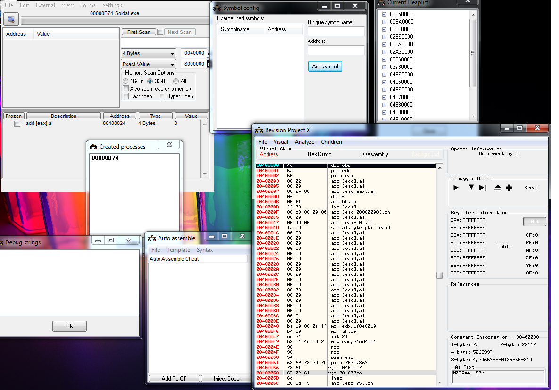Image resolution: width=559 pixels, height=390 pixels.
Task: Select the disassembly row at 00400040
Action: click(346, 326)
